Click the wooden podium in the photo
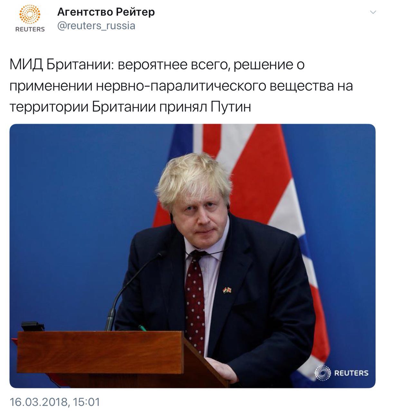Viewport: 397px width, 411px height. coord(122,358)
